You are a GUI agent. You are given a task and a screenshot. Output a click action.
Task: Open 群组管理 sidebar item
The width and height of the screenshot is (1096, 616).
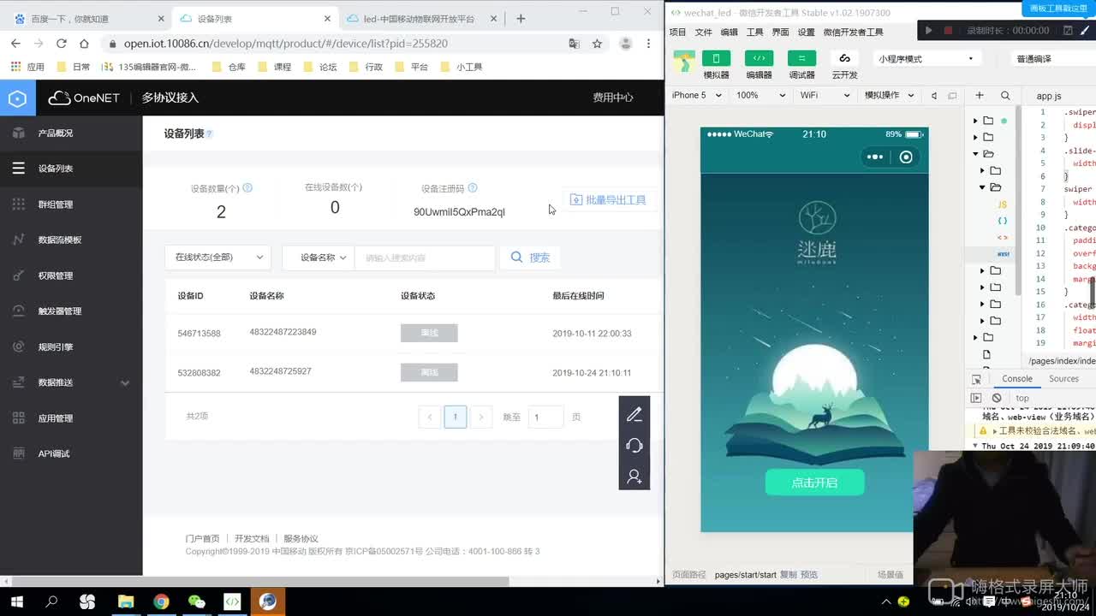(x=55, y=204)
